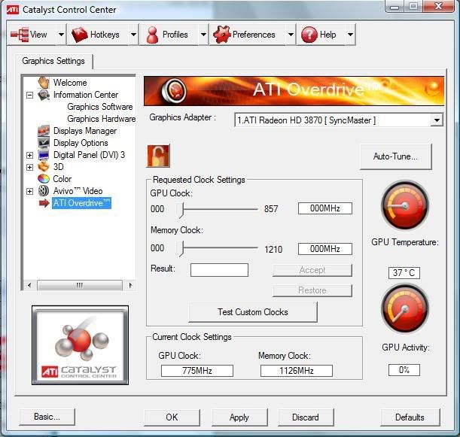Click the red Hotkeys icon
The height and width of the screenshot is (437, 460).
click(x=80, y=35)
